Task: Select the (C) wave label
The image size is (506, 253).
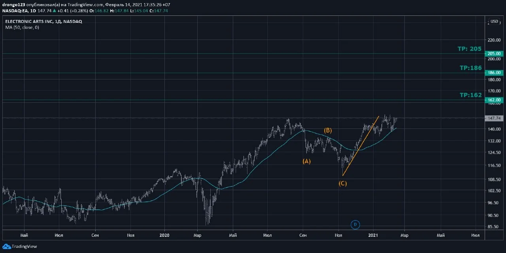Action: 342,183
